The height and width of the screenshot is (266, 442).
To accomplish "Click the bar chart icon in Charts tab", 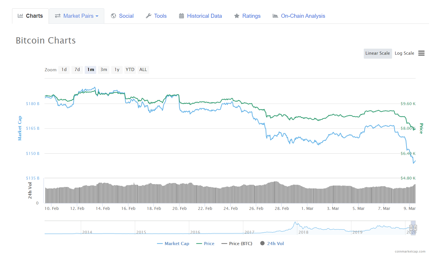I will point(20,16).
